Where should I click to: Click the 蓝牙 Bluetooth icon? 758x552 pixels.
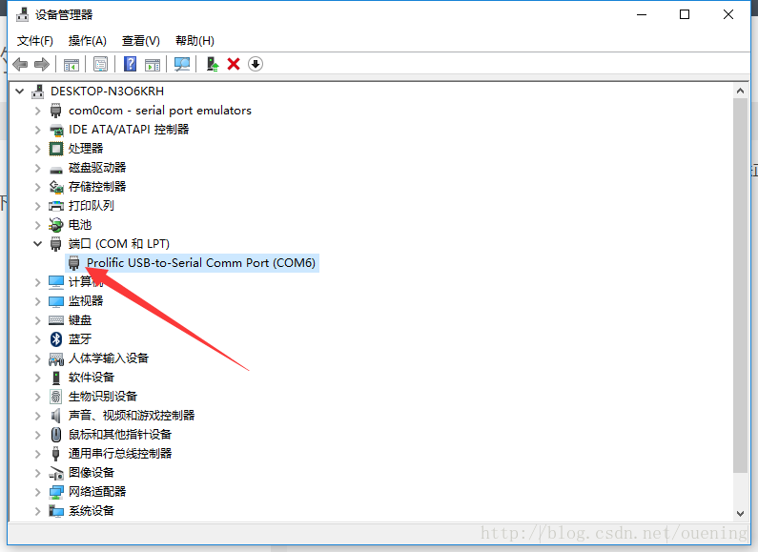click(x=56, y=339)
